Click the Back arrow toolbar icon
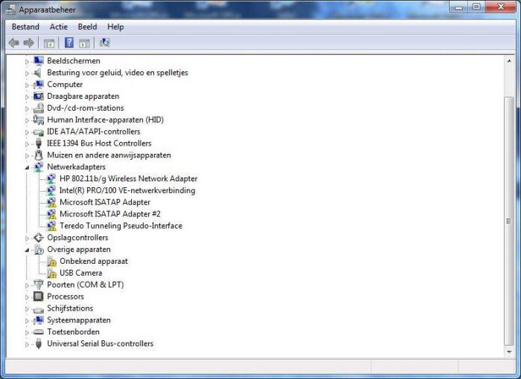The width and height of the screenshot is (521, 379). tap(13, 42)
